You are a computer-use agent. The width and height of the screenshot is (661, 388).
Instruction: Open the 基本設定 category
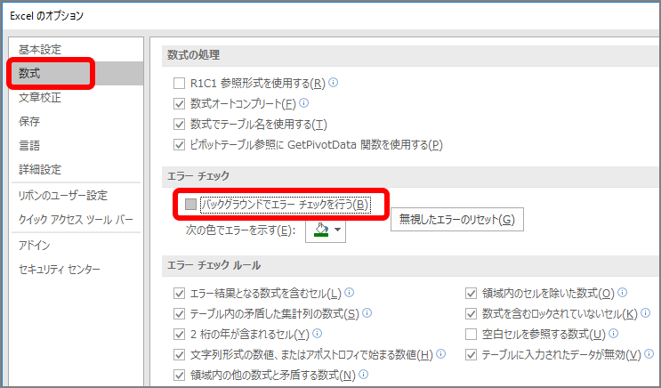(x=40, y=49)
